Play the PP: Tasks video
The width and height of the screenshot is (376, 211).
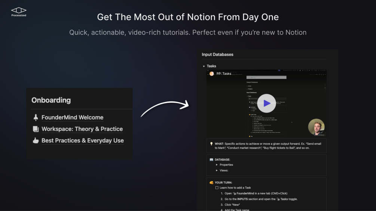pos(266,103)
